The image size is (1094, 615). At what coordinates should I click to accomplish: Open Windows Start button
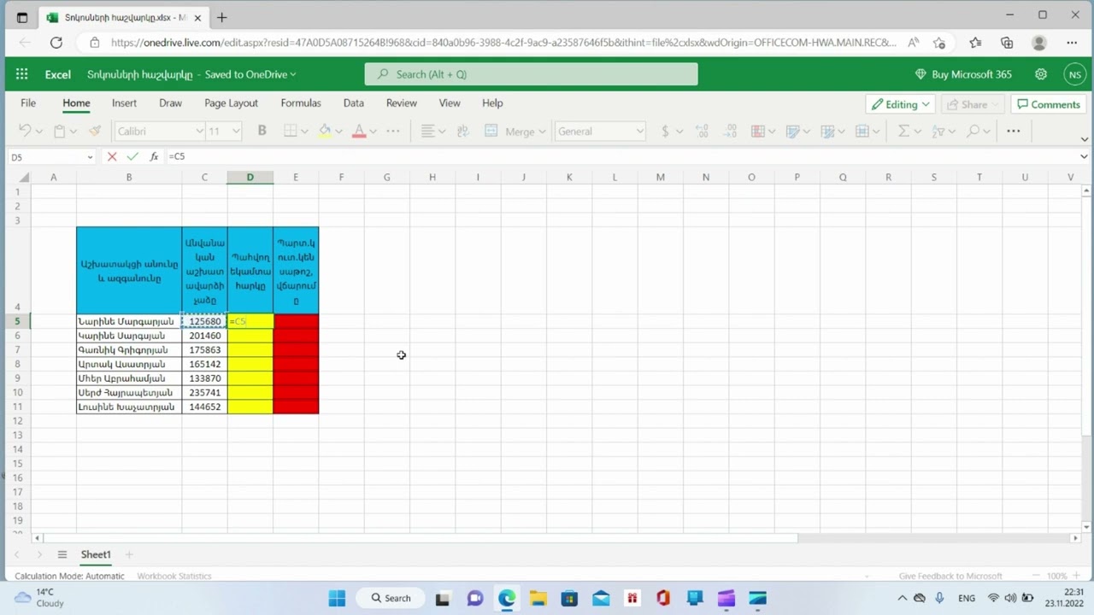click(337, 598)
